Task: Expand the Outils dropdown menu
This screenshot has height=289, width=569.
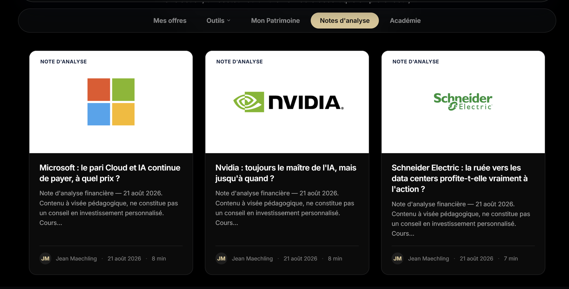Action: [x=218, y=21]
